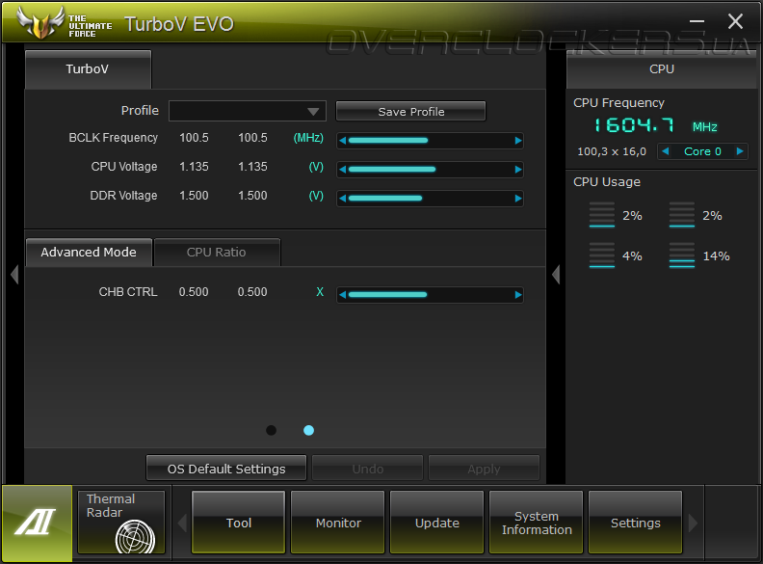Click the DDR Voltage slider track
The image size is (763, 564).
pos(431,199)
